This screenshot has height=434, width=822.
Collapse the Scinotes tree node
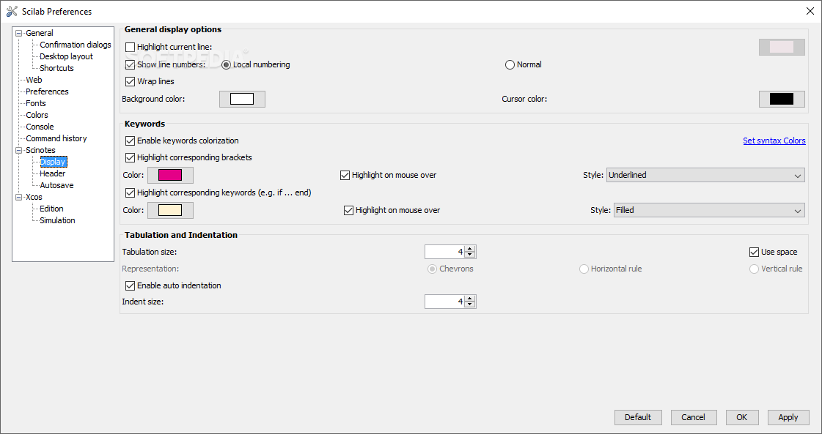pos(19,150)
